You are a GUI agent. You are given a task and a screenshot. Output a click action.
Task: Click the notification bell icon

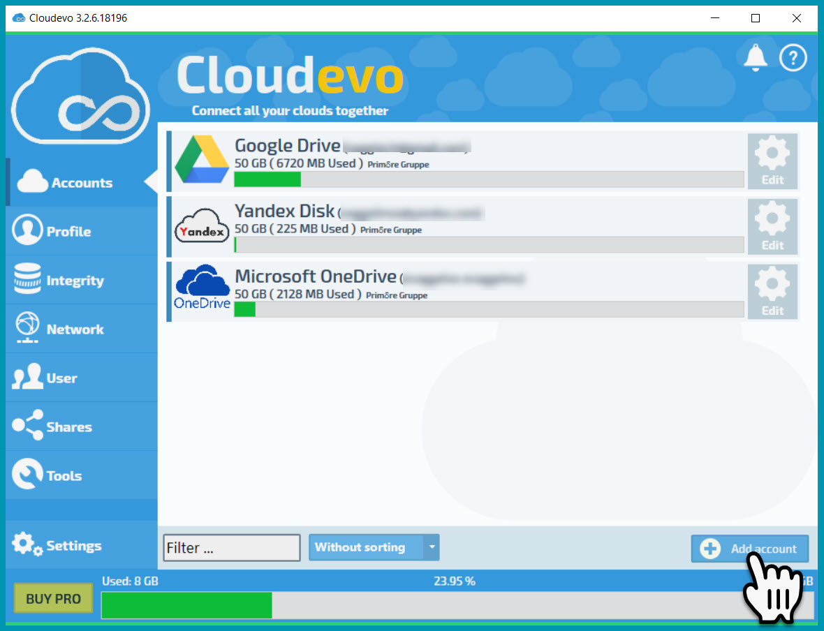coord(755,58)
